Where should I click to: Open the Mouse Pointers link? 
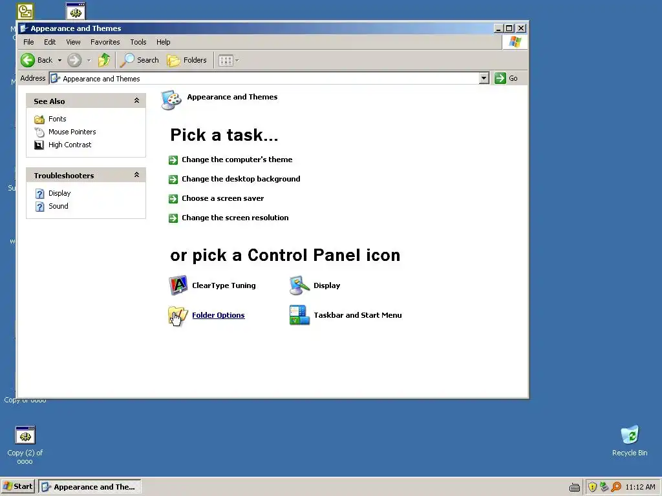[72, 132]
